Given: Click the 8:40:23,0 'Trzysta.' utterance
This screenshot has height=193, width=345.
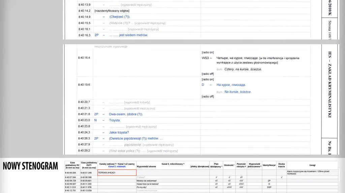Looking at the screenshot, I should (115, 120).
